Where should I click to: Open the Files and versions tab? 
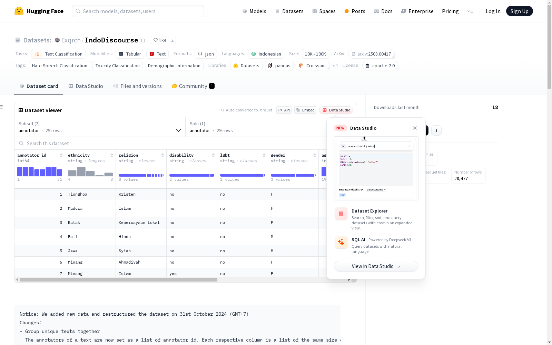pos(137,86)
